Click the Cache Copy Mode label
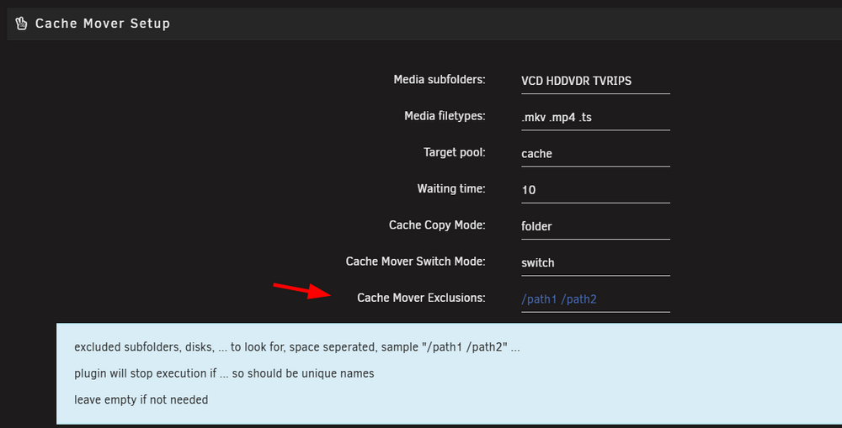 tap(437, 225)
